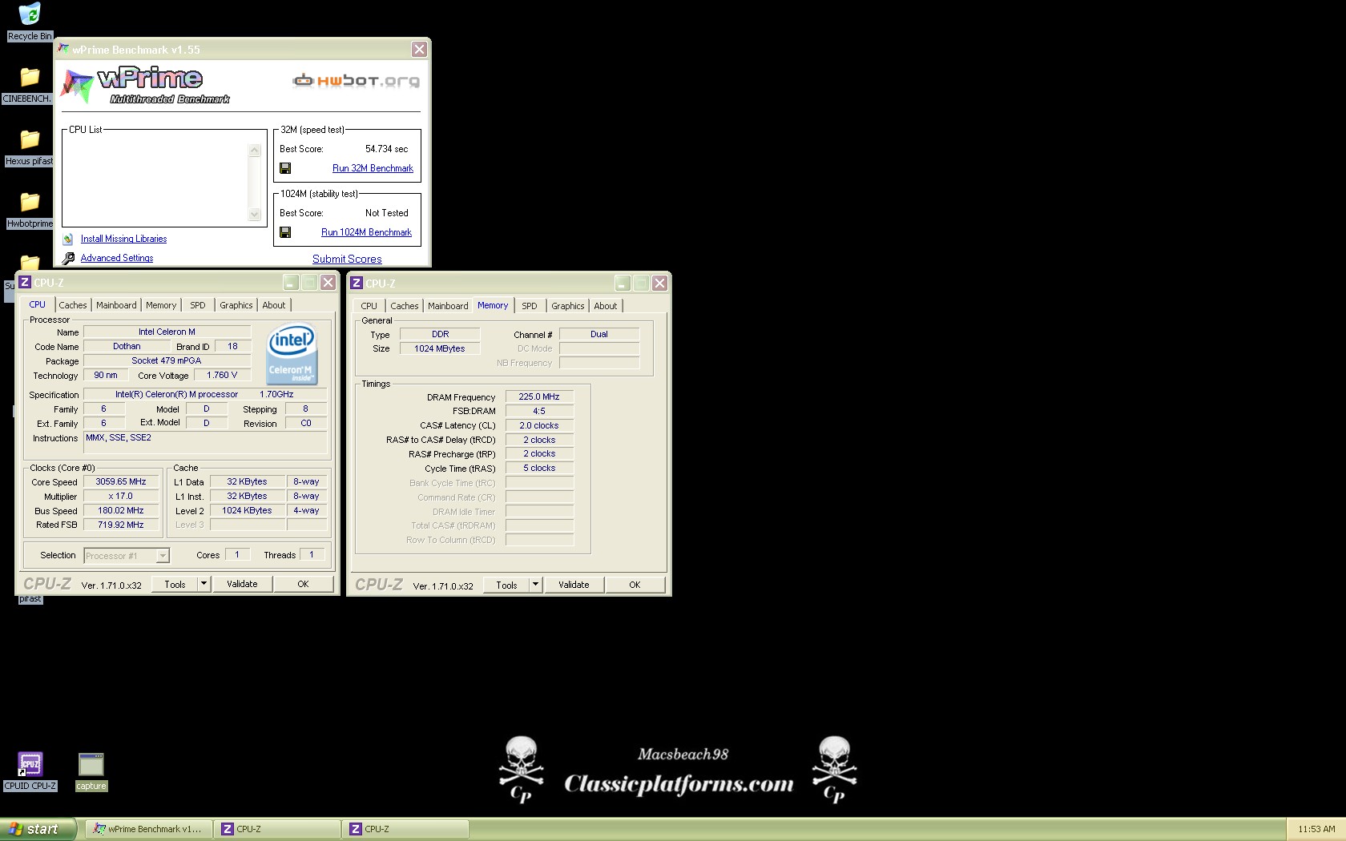Select SPD tab in right CPU-Z window
This screenshot has width=1346, height=841.
click(530, 306)
